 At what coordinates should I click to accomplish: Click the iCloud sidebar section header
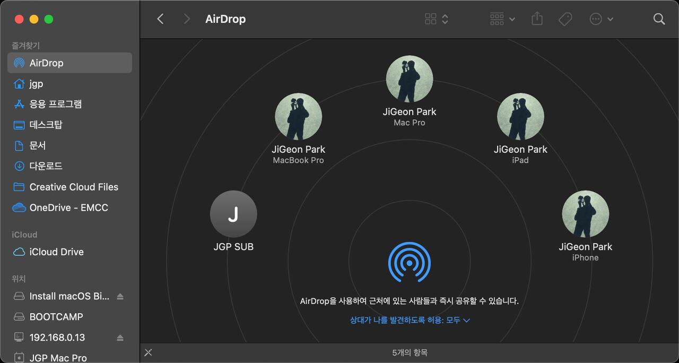24,235
